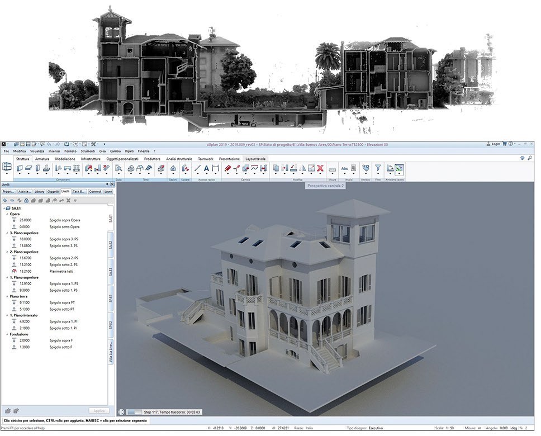This screenshot has width=541, height=436.
Task: Click the funnel Filtro icon
Action: tap(378, 167)
